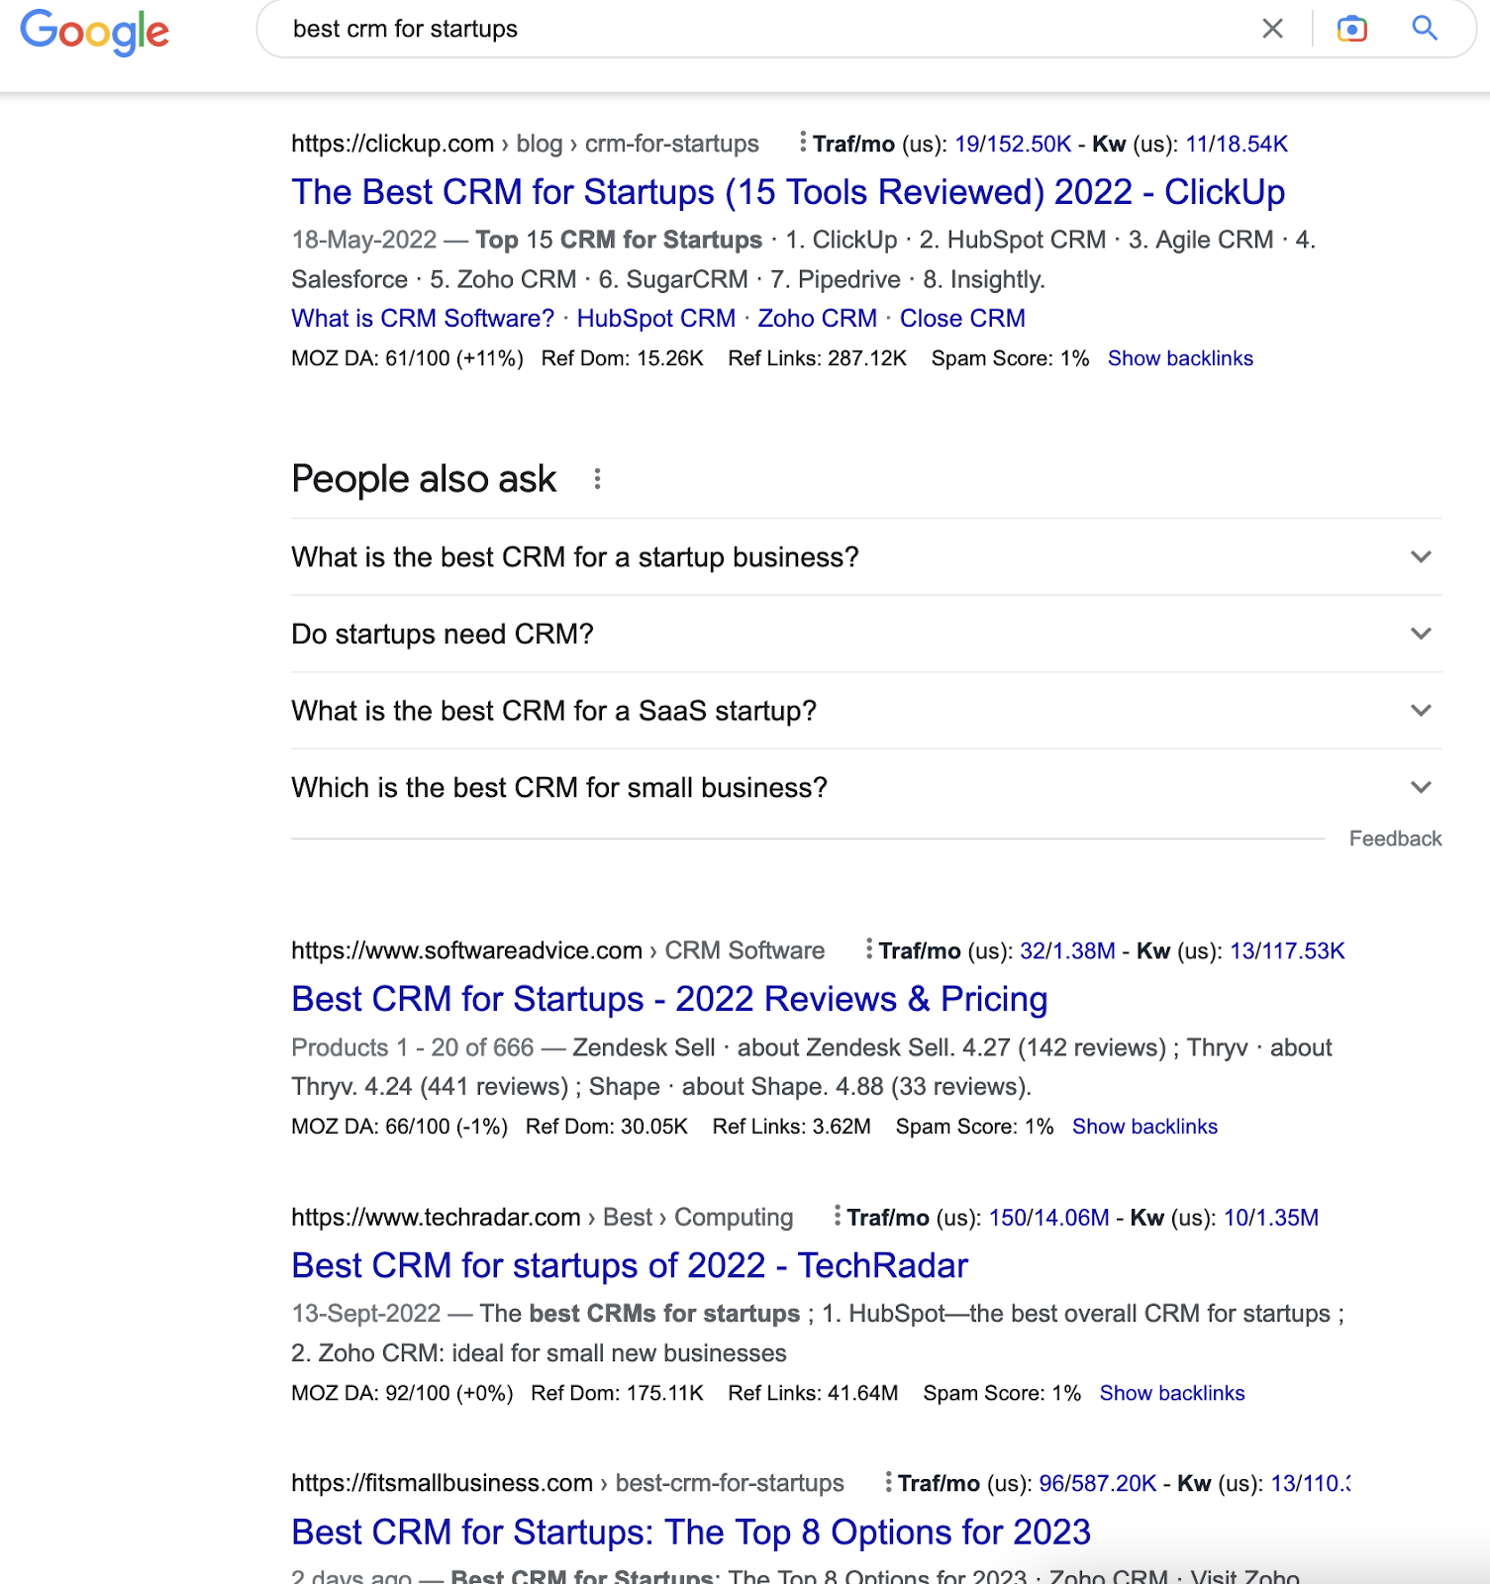Click 'Ref Dom: 175.11K' metric

click(x=617, y=1393)
